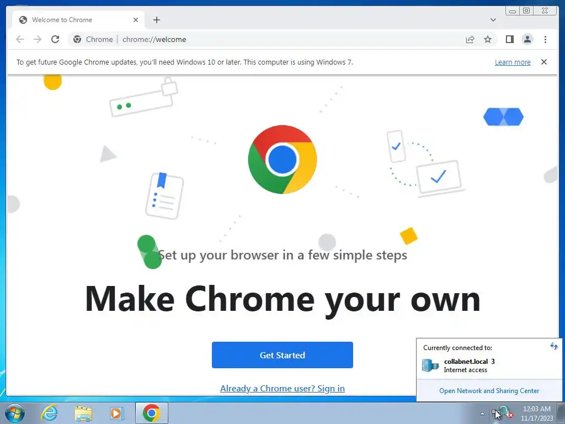Open Network and Sharing Center link
The width and height of the screenshot is (565, 424).
(489, 391)
